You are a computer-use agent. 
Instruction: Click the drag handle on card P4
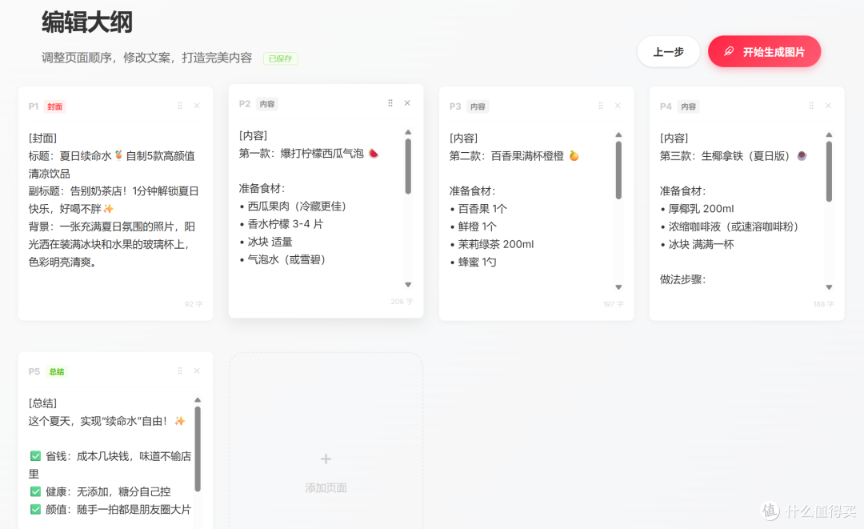(811, 106)
